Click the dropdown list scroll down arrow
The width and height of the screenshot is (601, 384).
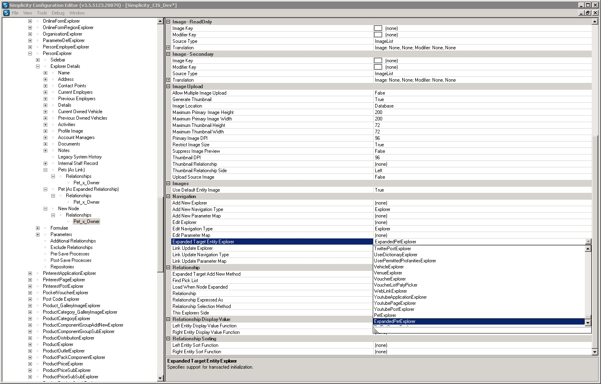[588, 323]
